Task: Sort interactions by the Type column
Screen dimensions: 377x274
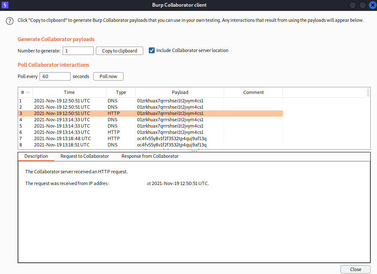Action: [121, 92]
